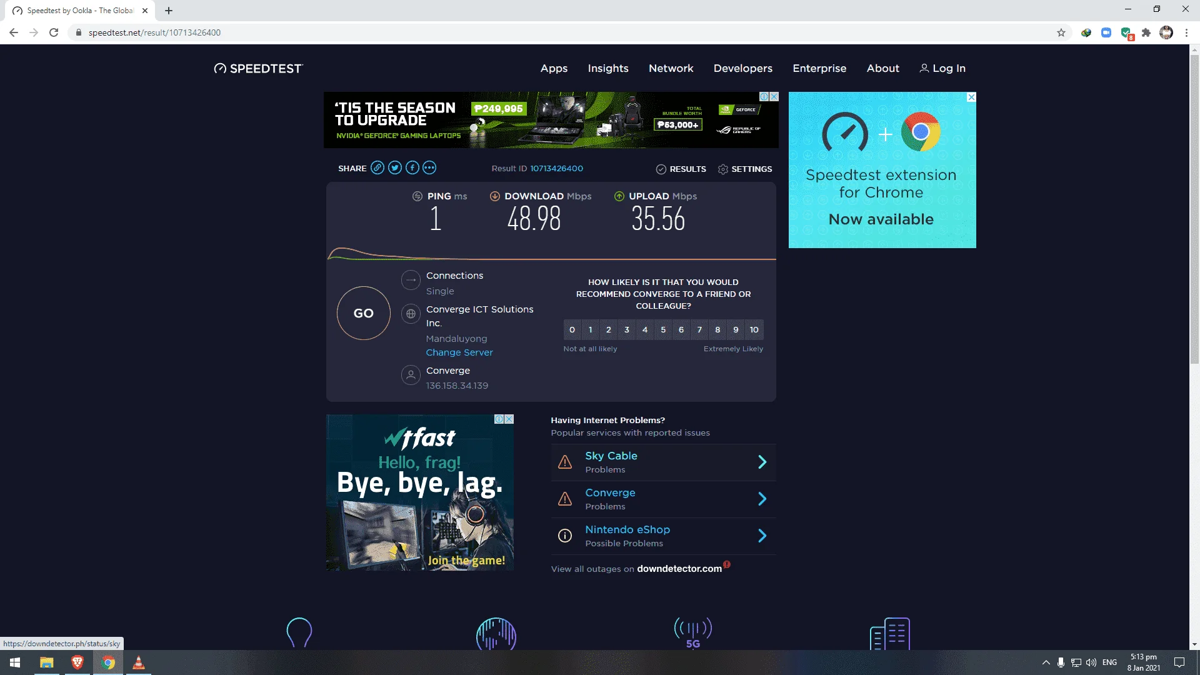Open SETTINGS
This screenshot has height=675, width=1200.
(745, 169)
